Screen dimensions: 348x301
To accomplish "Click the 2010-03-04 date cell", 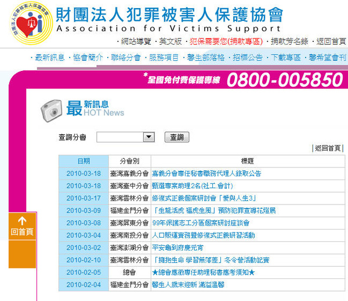I will (84, 235).
